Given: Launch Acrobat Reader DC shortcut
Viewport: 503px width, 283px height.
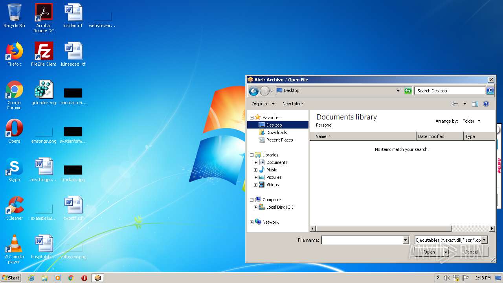Looking at the screenshot, I should [44, 18].
